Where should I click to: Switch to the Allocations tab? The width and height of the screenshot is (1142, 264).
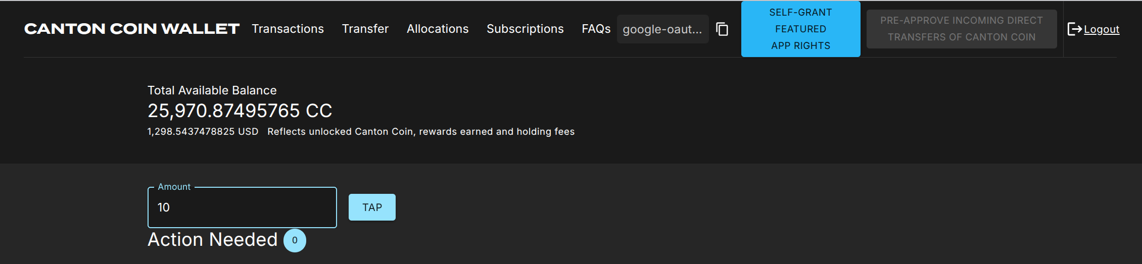pyautogui.click(x=438, y=29)
